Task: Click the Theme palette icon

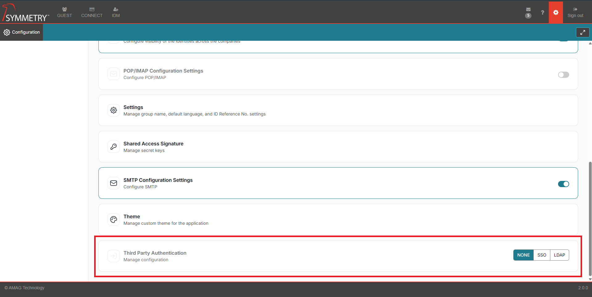Action: coord(114,220)
